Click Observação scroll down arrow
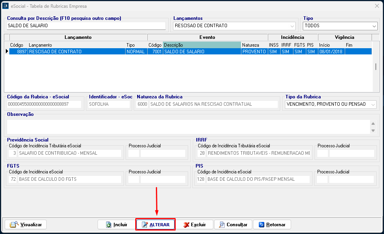The image size is (384, 234). (373, 131)
